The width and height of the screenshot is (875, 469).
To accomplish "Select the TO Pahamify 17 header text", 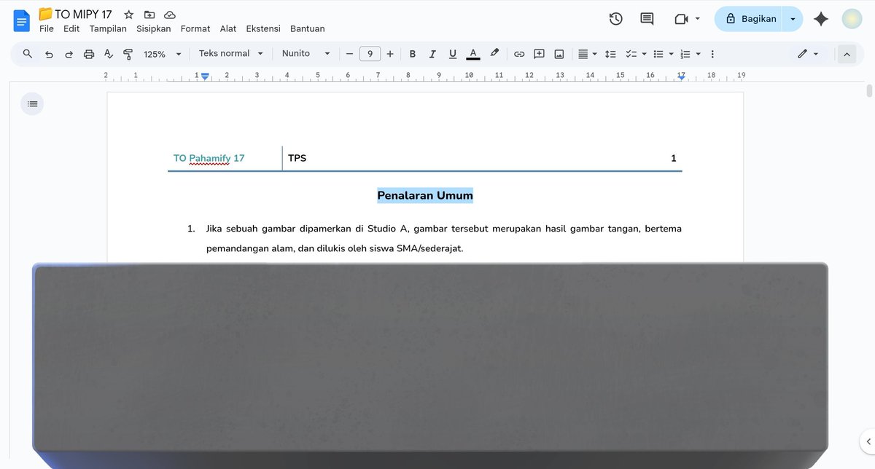I will click(x=209, y=158).
